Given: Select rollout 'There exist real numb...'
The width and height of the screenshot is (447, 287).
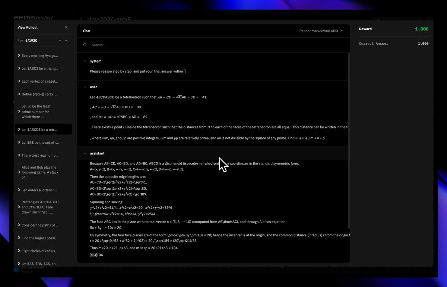Looking at the screenshot, I should point(43,155).
